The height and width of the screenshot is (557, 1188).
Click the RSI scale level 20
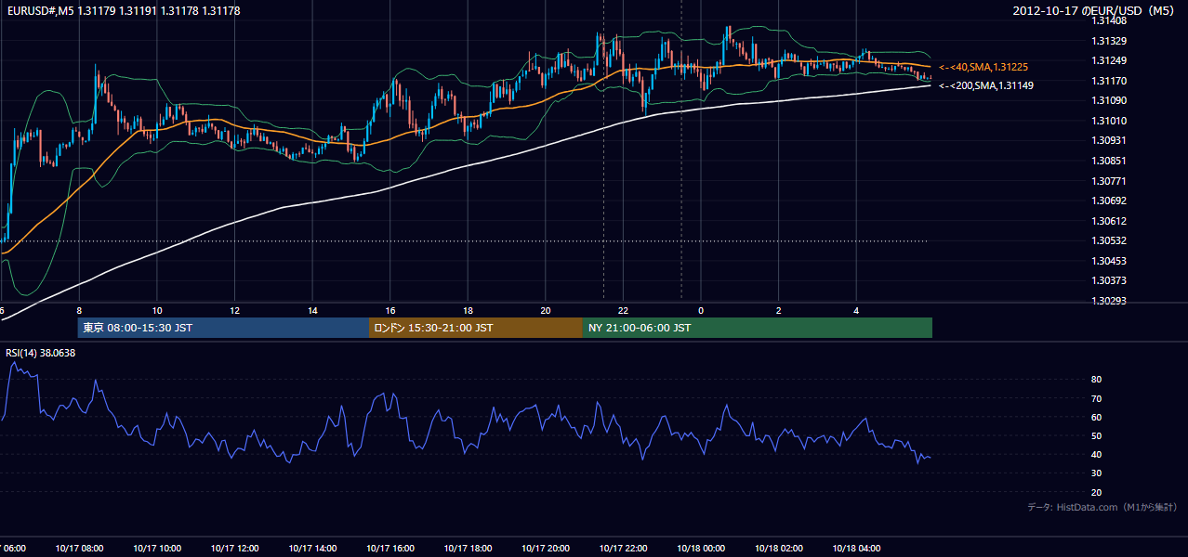click(x=1097, y=492)
